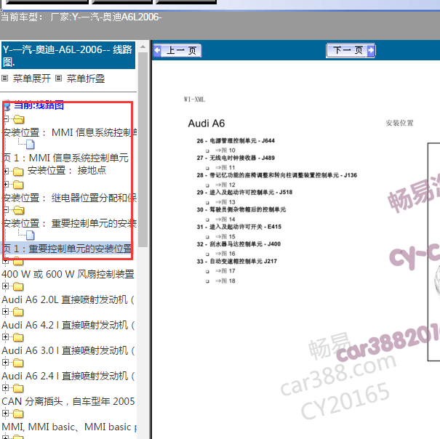
Task: Collapse the 重要控制单元的安装 folder
Action: pos(6,210)
